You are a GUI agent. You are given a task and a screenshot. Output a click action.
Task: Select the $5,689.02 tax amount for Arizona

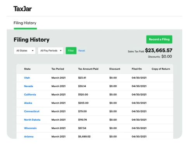coord(84,137)
